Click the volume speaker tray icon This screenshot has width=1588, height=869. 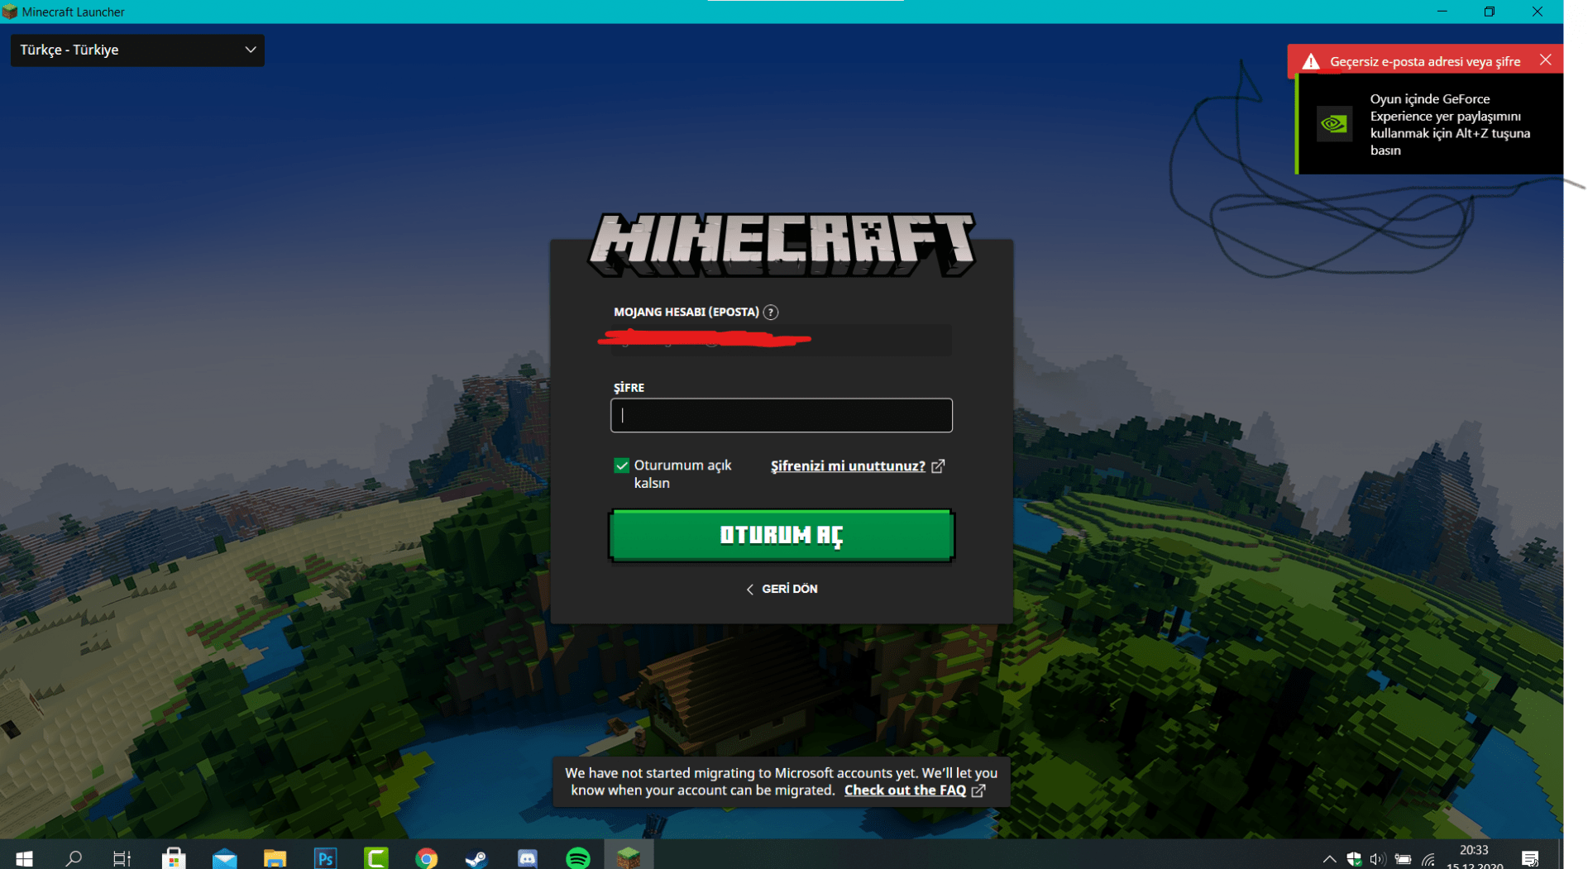(x=1377, y=859)
